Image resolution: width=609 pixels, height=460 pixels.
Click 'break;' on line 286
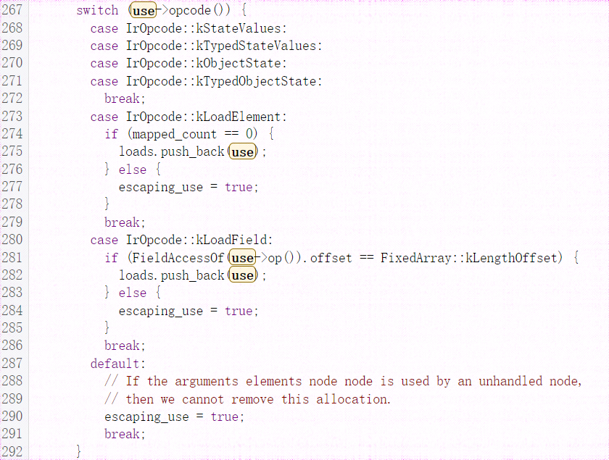point(125,346)
